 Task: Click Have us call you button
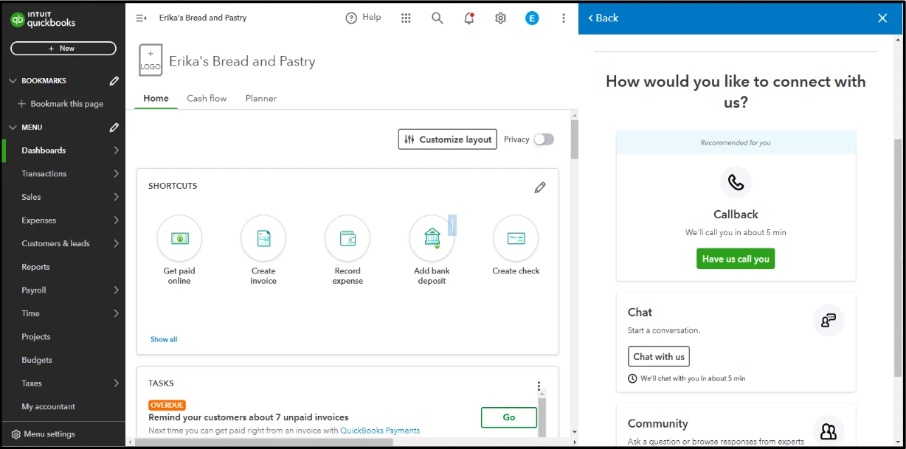(736, 259)
